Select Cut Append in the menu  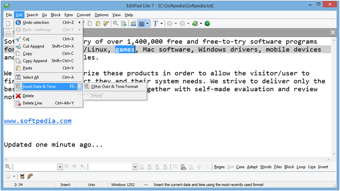[x=48, y=46]
